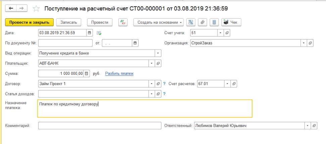Add document to favorites with star icon
Image resolution: width=326 pixels, height=144 pixels.
coord(37,8)
